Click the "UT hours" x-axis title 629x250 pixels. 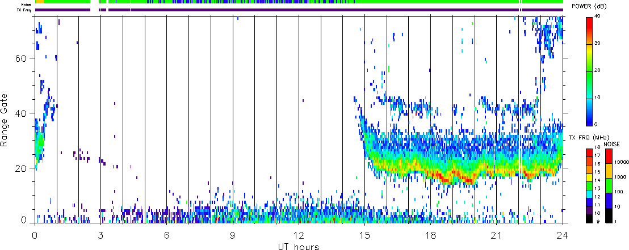point(299,246)
